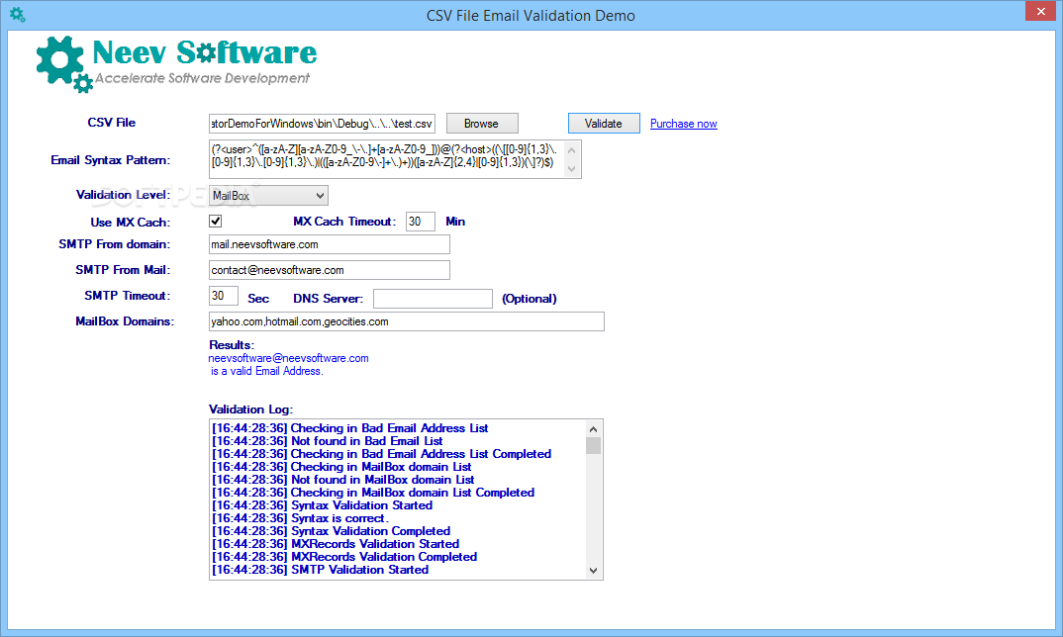Click log line 'Not found in Bad Email List'
Image resolution: width=1063 pixels, height=637 pixels.
point(328,441)
